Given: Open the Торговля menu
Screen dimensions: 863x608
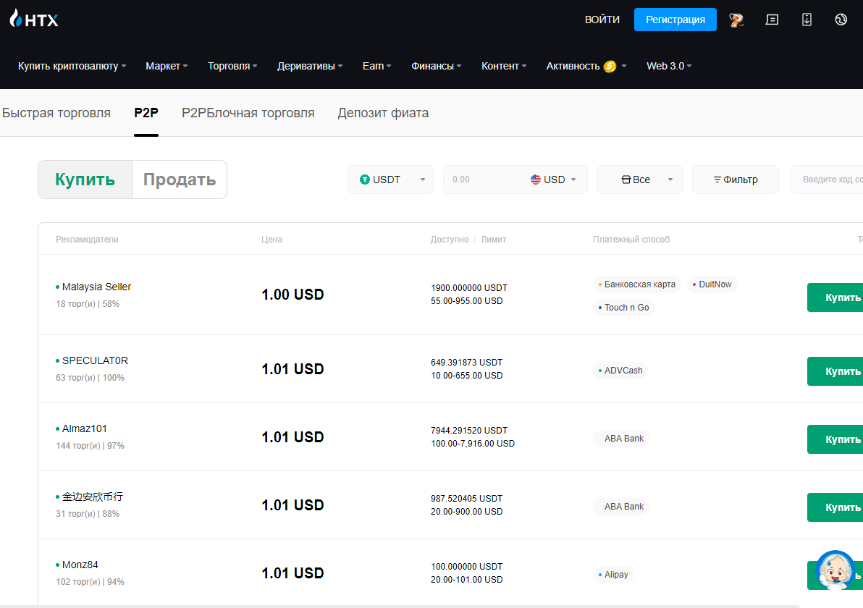Looking at the screenshot, I should coord(232,66).
